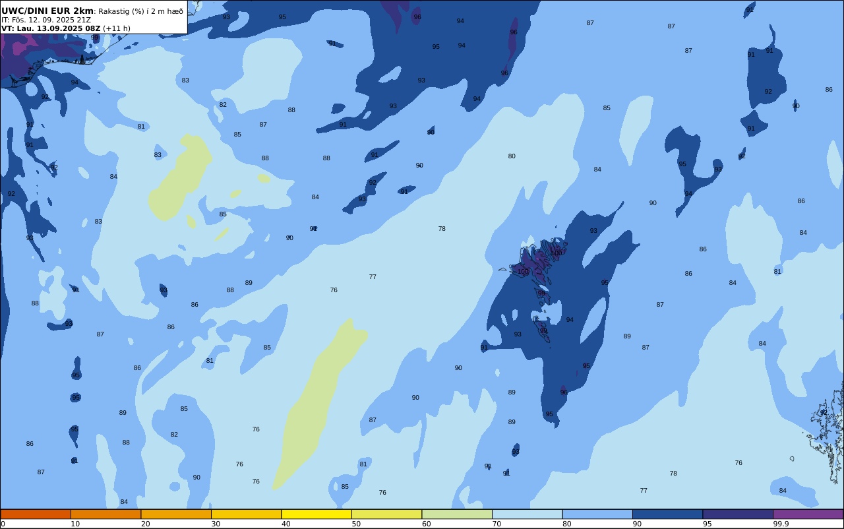The image size is (844, 529).
Task: Click the map value 80 north of the islands
Action: click(x=512, y=156)
